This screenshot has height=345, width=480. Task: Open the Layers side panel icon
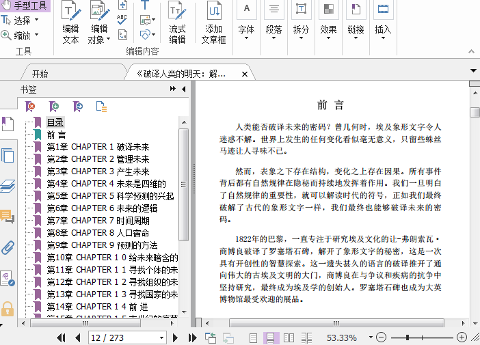pos(8,186)
